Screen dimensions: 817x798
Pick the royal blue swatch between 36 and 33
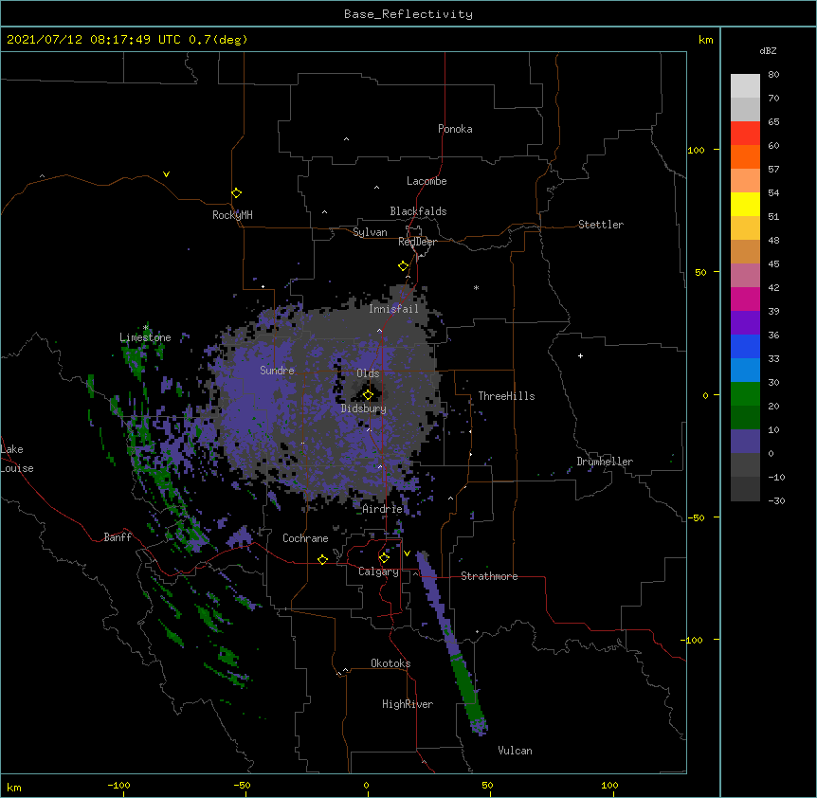click(745, 346)
